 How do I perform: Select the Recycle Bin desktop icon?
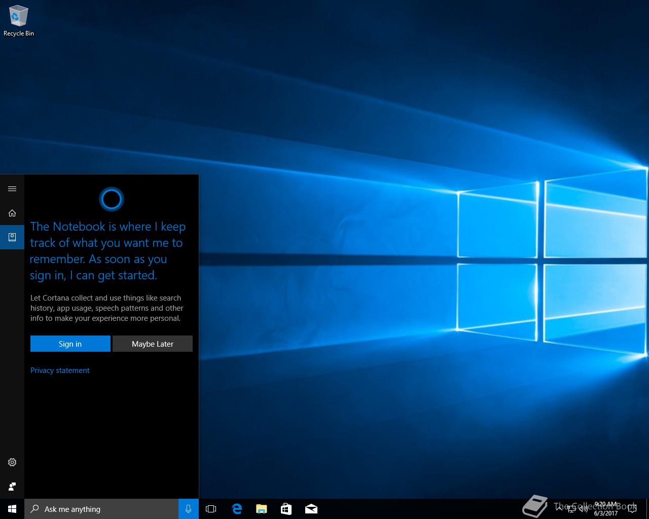19,21
